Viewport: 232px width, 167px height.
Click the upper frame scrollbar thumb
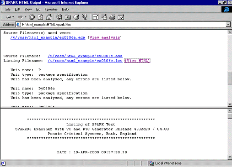[x=230, y=78]
